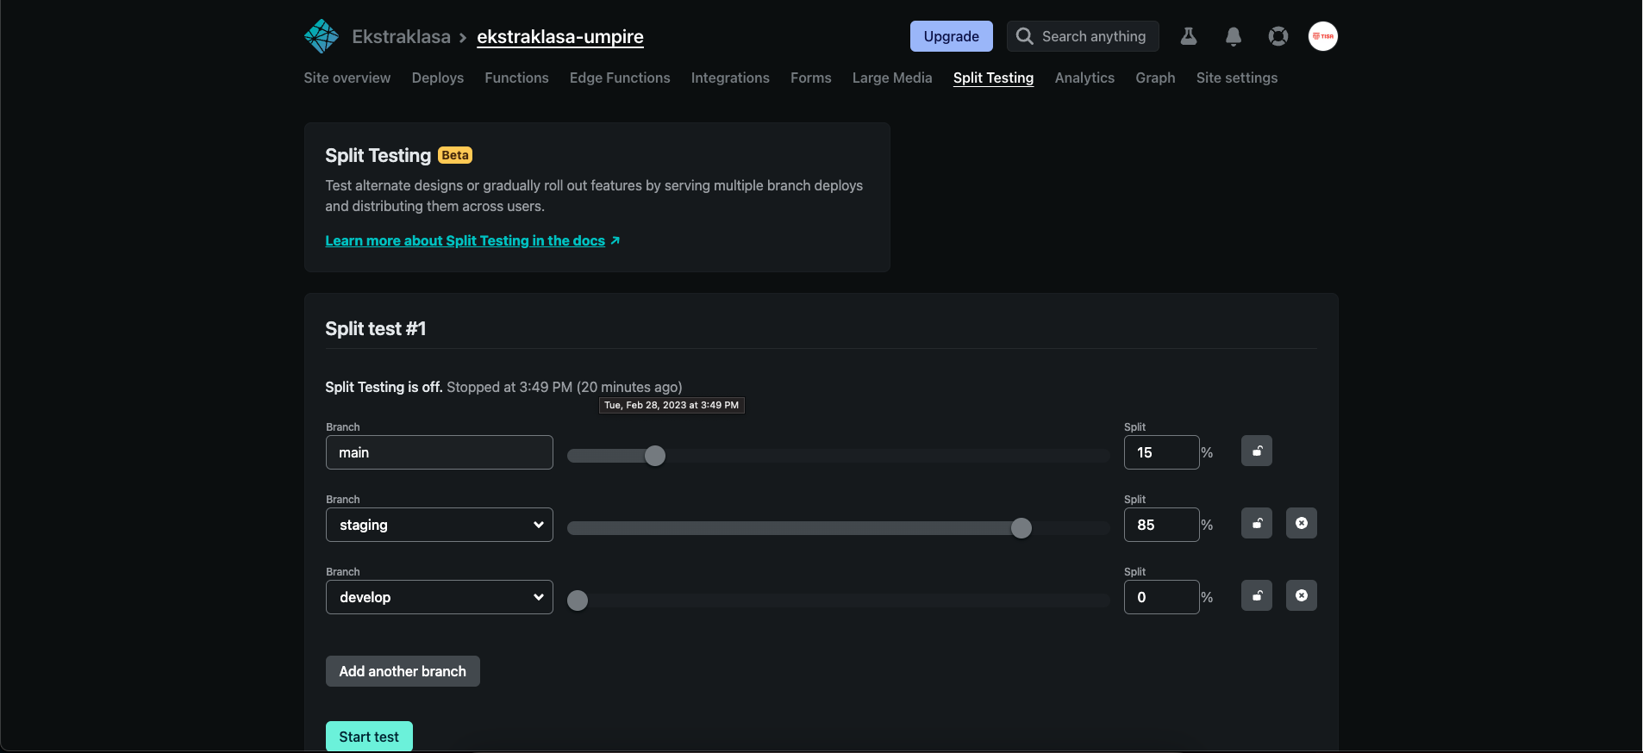Screen dimensions: 1643x753
Task: Click the develop branch slider handle
Action: (x=578, y=601)
